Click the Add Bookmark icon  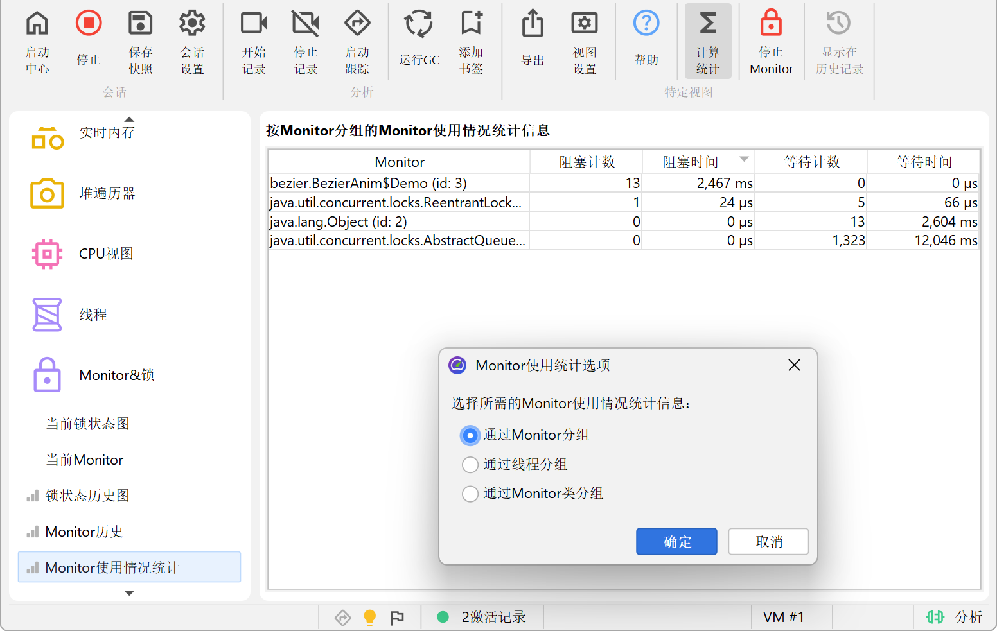click(x=471, y=24)
